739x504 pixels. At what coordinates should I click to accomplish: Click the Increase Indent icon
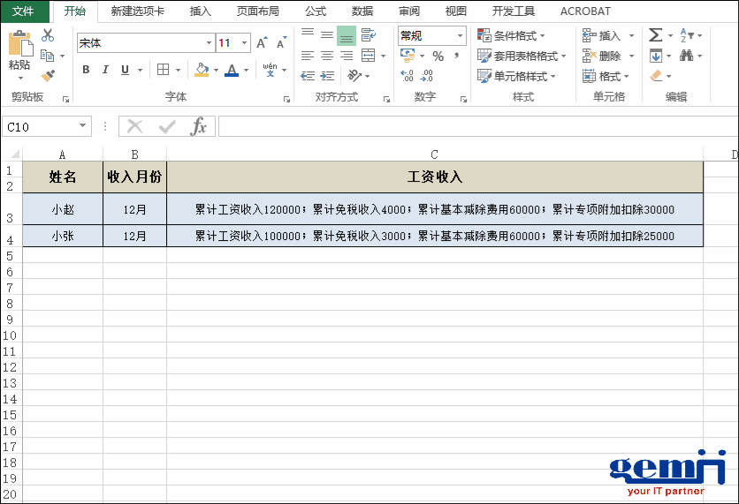pyautogui.click(x=327, y=76)
